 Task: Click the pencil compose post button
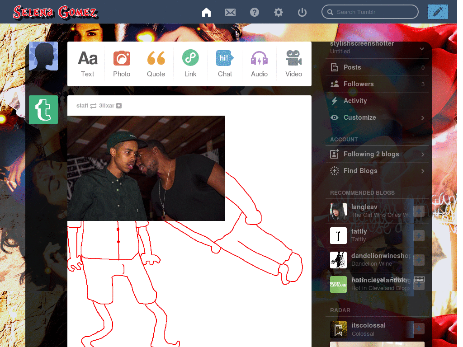point(437,12)
